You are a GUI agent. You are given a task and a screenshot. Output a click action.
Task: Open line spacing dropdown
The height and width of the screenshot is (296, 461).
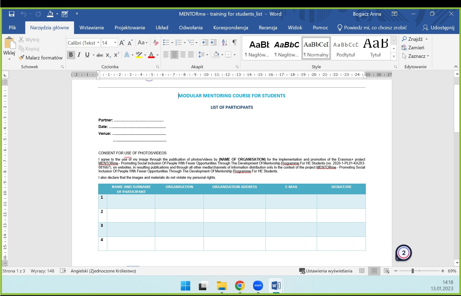point(203,55)
